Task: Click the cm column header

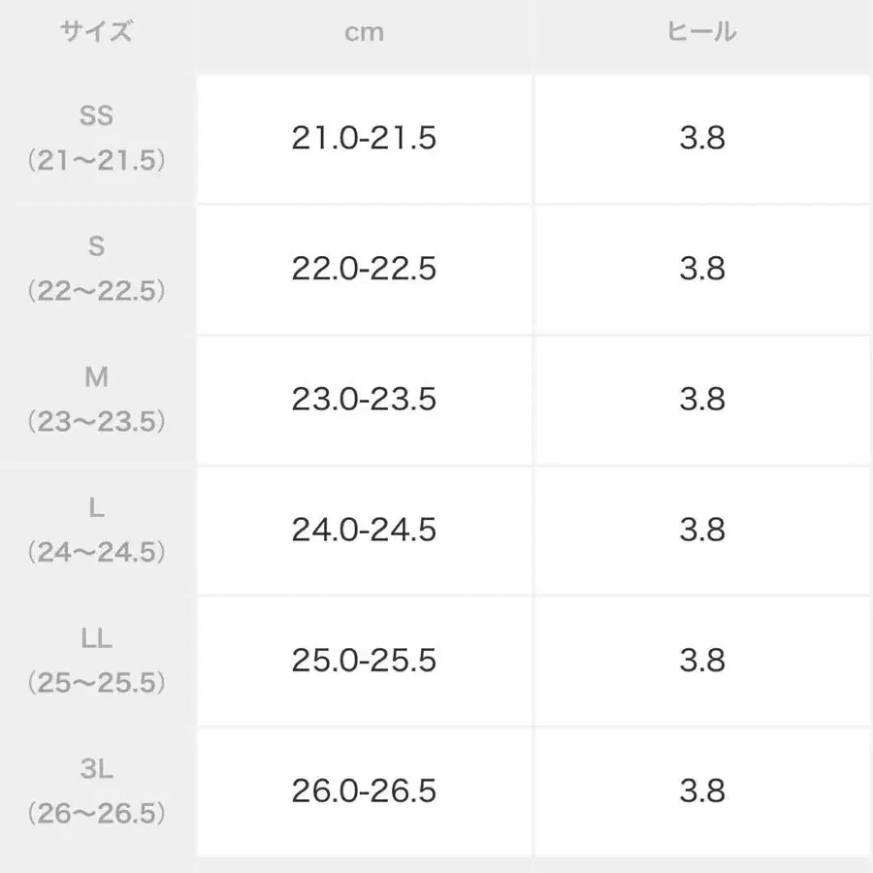Action: (x=364, y=32)
